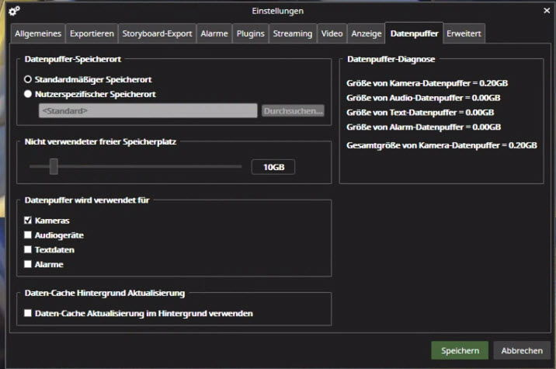The image size is (556, 369).
Task: Uncheck the Kameras checkbox
Action: pyautogui.click(x=29, y=221)
